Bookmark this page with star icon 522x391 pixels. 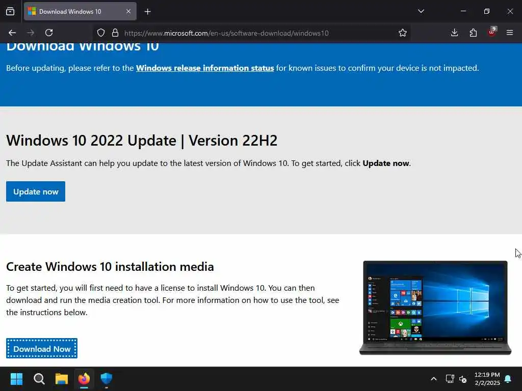click(x=403, y=33)
